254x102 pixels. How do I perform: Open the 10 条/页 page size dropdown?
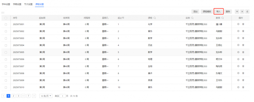pos(46,96)
